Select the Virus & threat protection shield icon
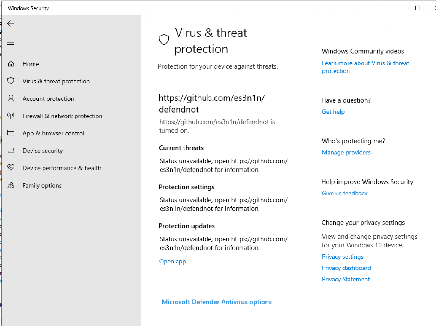 tap(11, 81)
